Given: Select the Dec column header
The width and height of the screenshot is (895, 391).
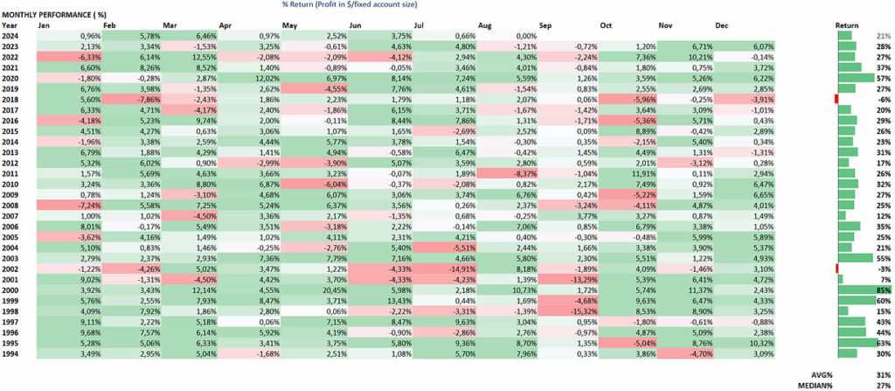Looking at the screenshot, I should [721, 25].
